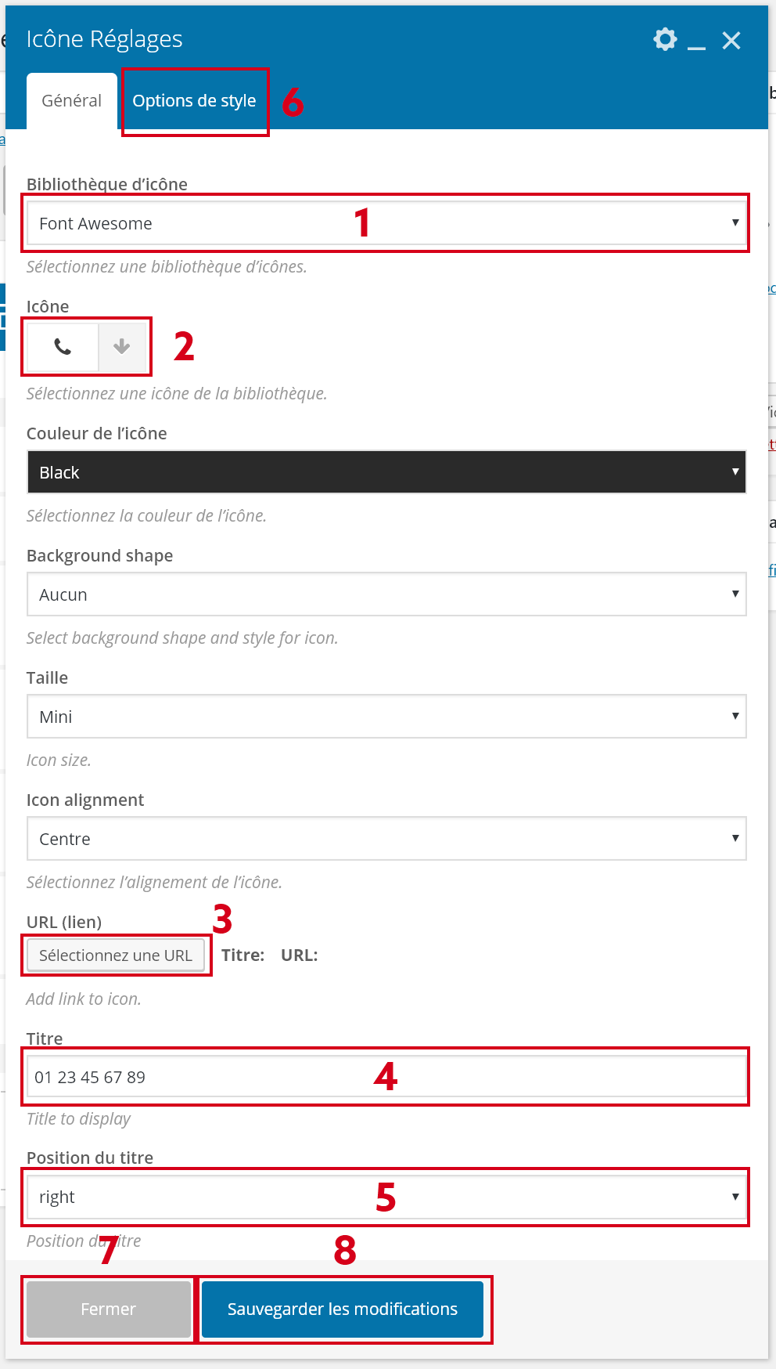Screen dimensions: 776x1369
Task: Open icon picker with down arrow
Action: (x=122, y=346)
